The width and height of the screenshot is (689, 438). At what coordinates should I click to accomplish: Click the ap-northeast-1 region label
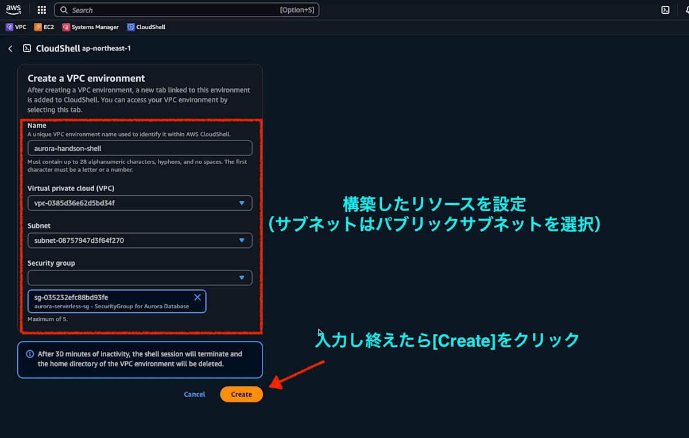point(106,49)
